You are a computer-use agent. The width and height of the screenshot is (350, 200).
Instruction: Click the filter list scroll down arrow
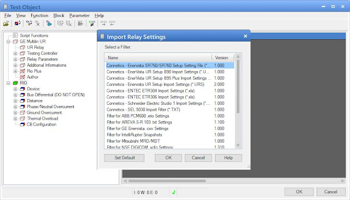[238, 145]
